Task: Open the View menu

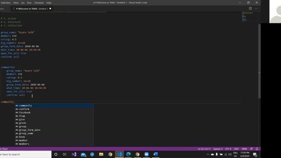Action: point(16,3)
